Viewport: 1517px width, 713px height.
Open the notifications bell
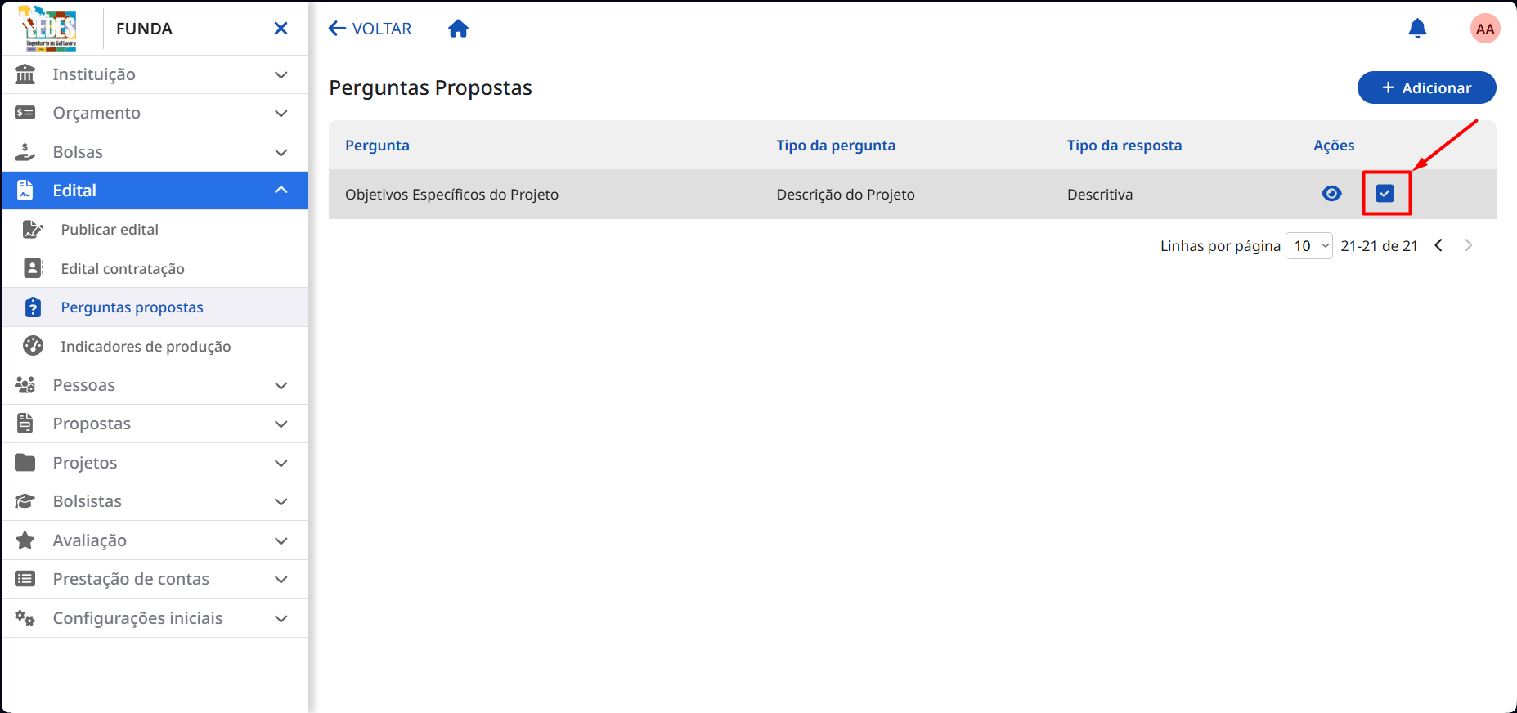[x=1417, y=29]
